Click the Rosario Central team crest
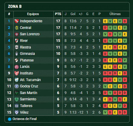The height and width of the screenshot is (126, 133). (x=17, y=28)
